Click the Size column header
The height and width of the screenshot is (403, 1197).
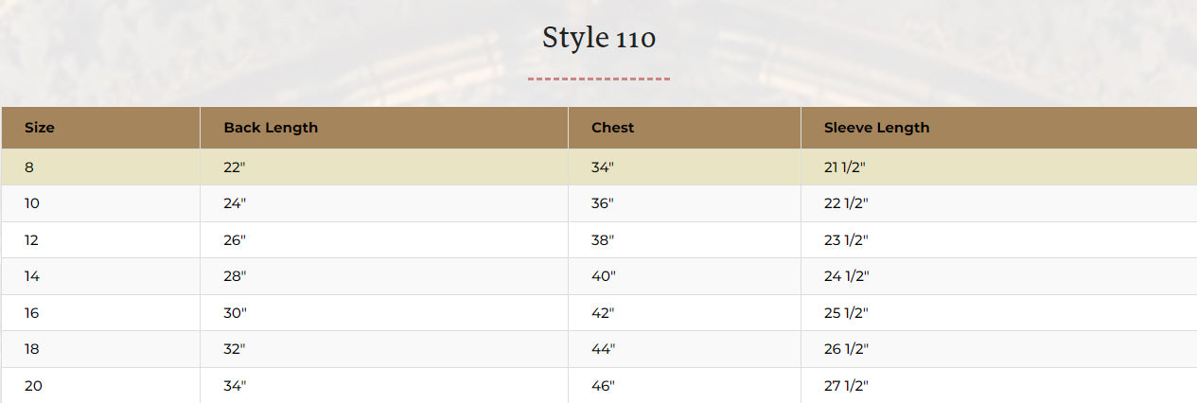coord(40,128)
